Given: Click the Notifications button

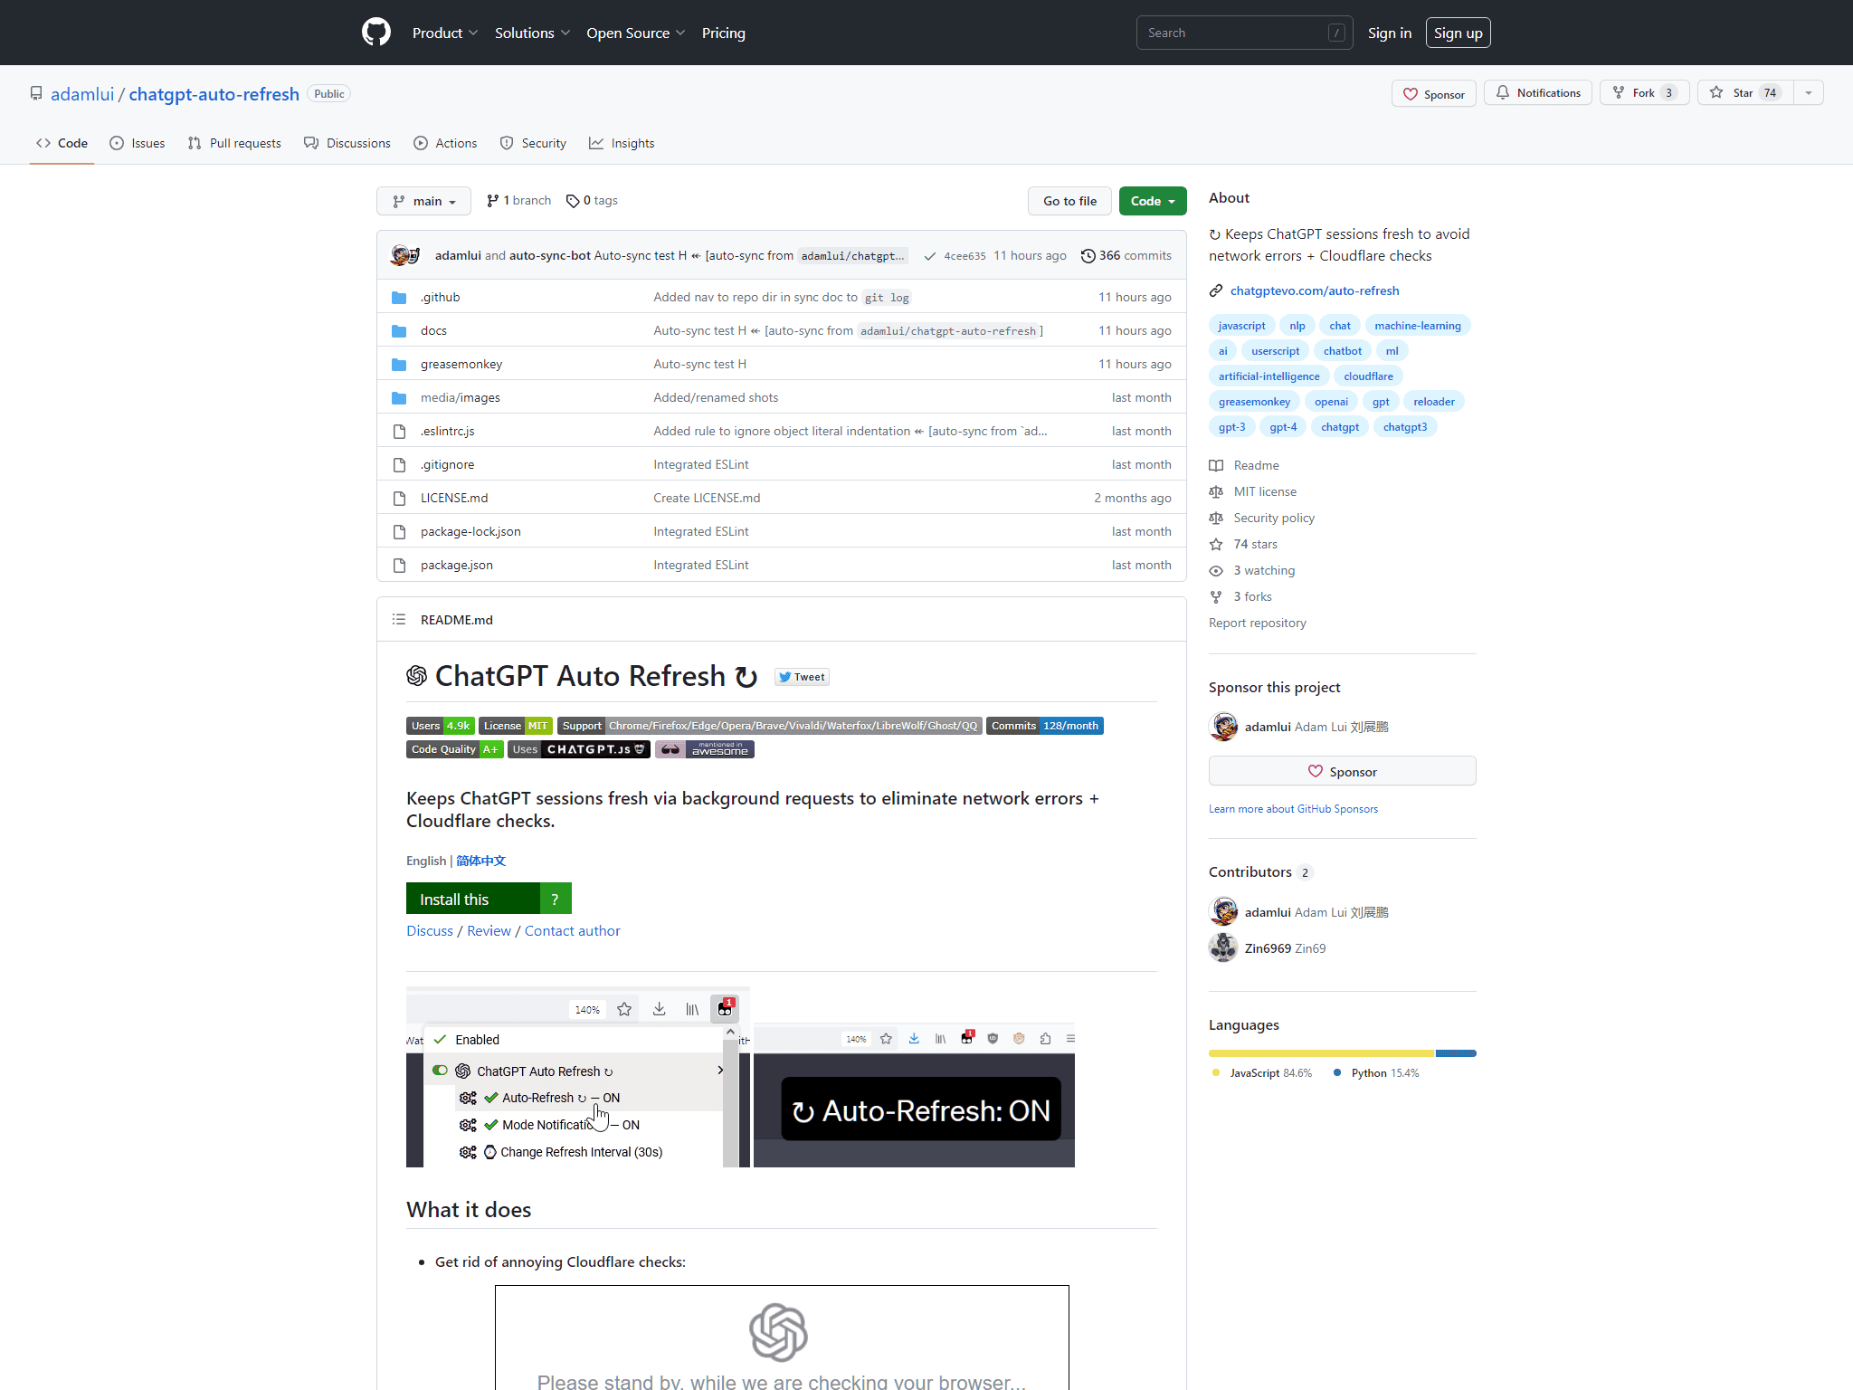Looking at the screenshot, I should click(1538, 92).
